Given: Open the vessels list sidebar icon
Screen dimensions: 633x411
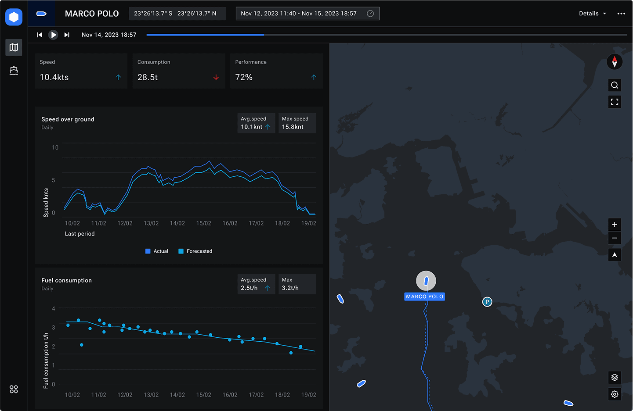Looking at the screenshot, I should coord(14,71).
